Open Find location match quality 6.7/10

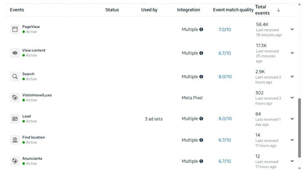click(225, 140)
